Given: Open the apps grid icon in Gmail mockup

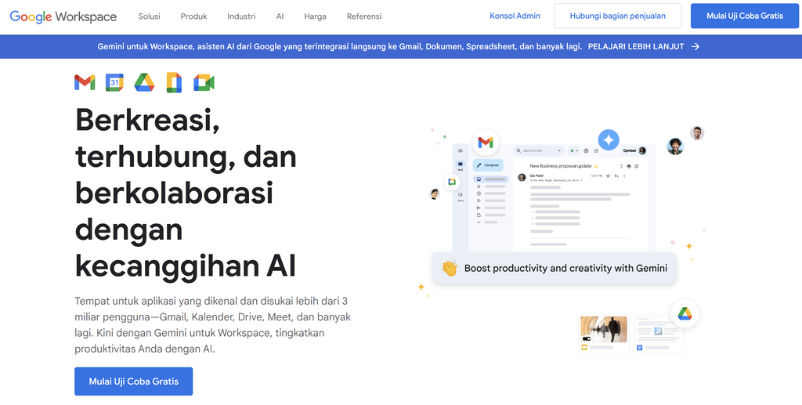Looking at the screenshot, I should point(596,151).
